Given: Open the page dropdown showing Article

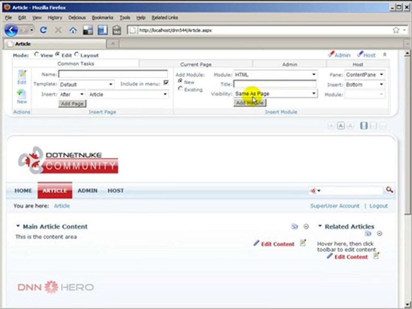Looking at the screenshot, I should pyautogui.click(x=128, y=94).
